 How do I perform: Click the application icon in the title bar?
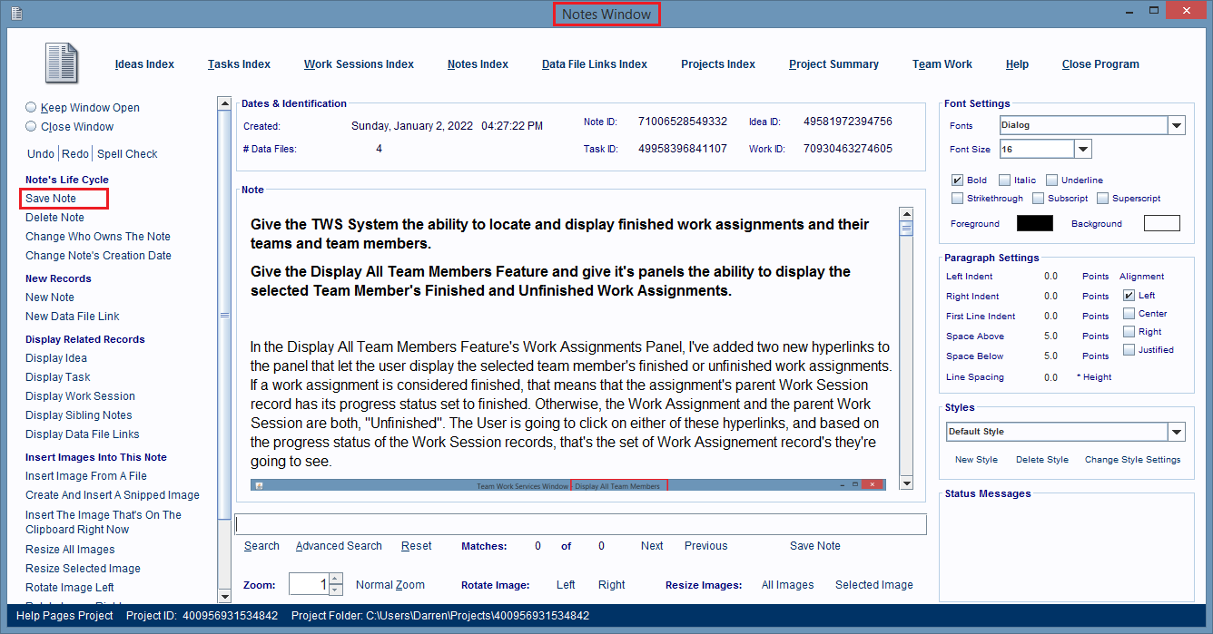[16, 13]
